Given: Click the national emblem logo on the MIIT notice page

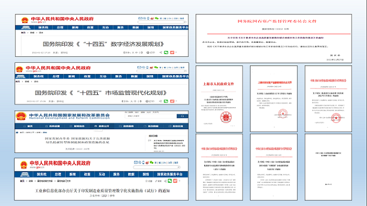Looking at the screenshot, I should pyautogui.click(x=24, y=165).
